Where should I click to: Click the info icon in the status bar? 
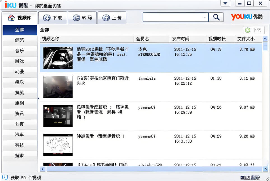coord(5,177)
